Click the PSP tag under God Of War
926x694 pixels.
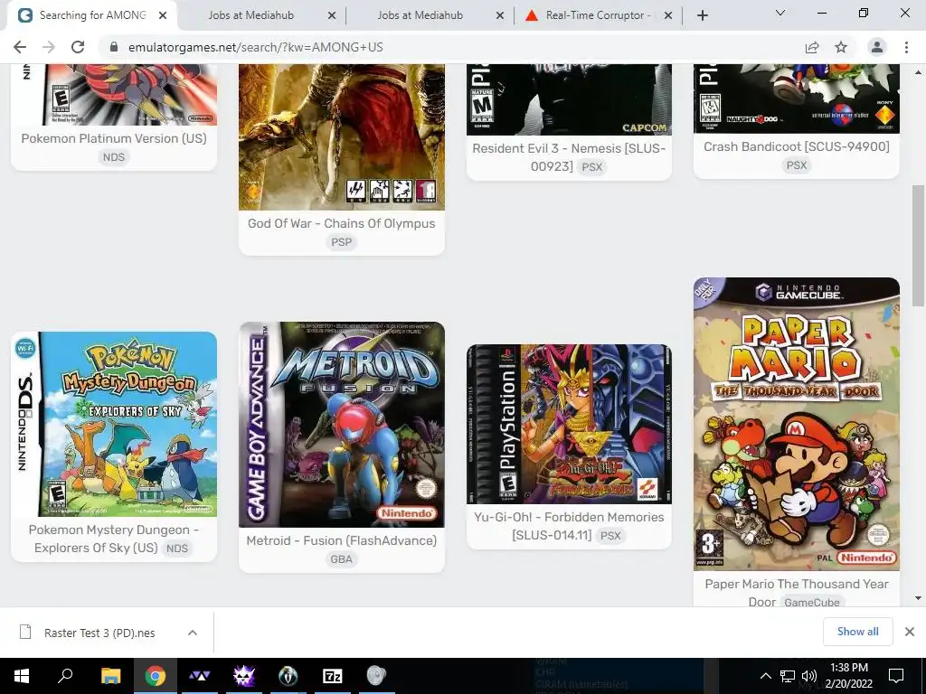[341, 242]
